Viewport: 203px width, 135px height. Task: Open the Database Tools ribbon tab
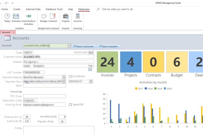pos(54,9)
